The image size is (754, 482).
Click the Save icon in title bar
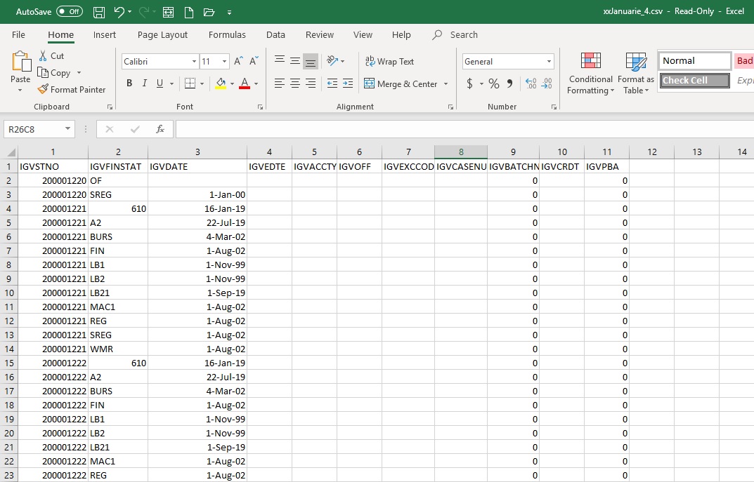(x=99, y=12)
